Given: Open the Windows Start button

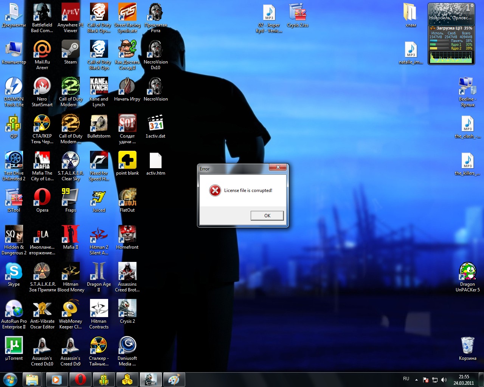Looking at the screenshot, I should tap(10, 379).
